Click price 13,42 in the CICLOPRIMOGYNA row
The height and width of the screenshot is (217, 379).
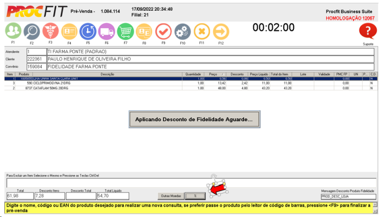222,83
